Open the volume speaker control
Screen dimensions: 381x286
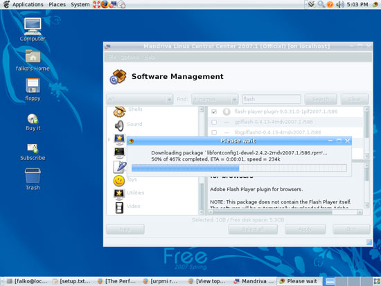click(x=340, y=4)
